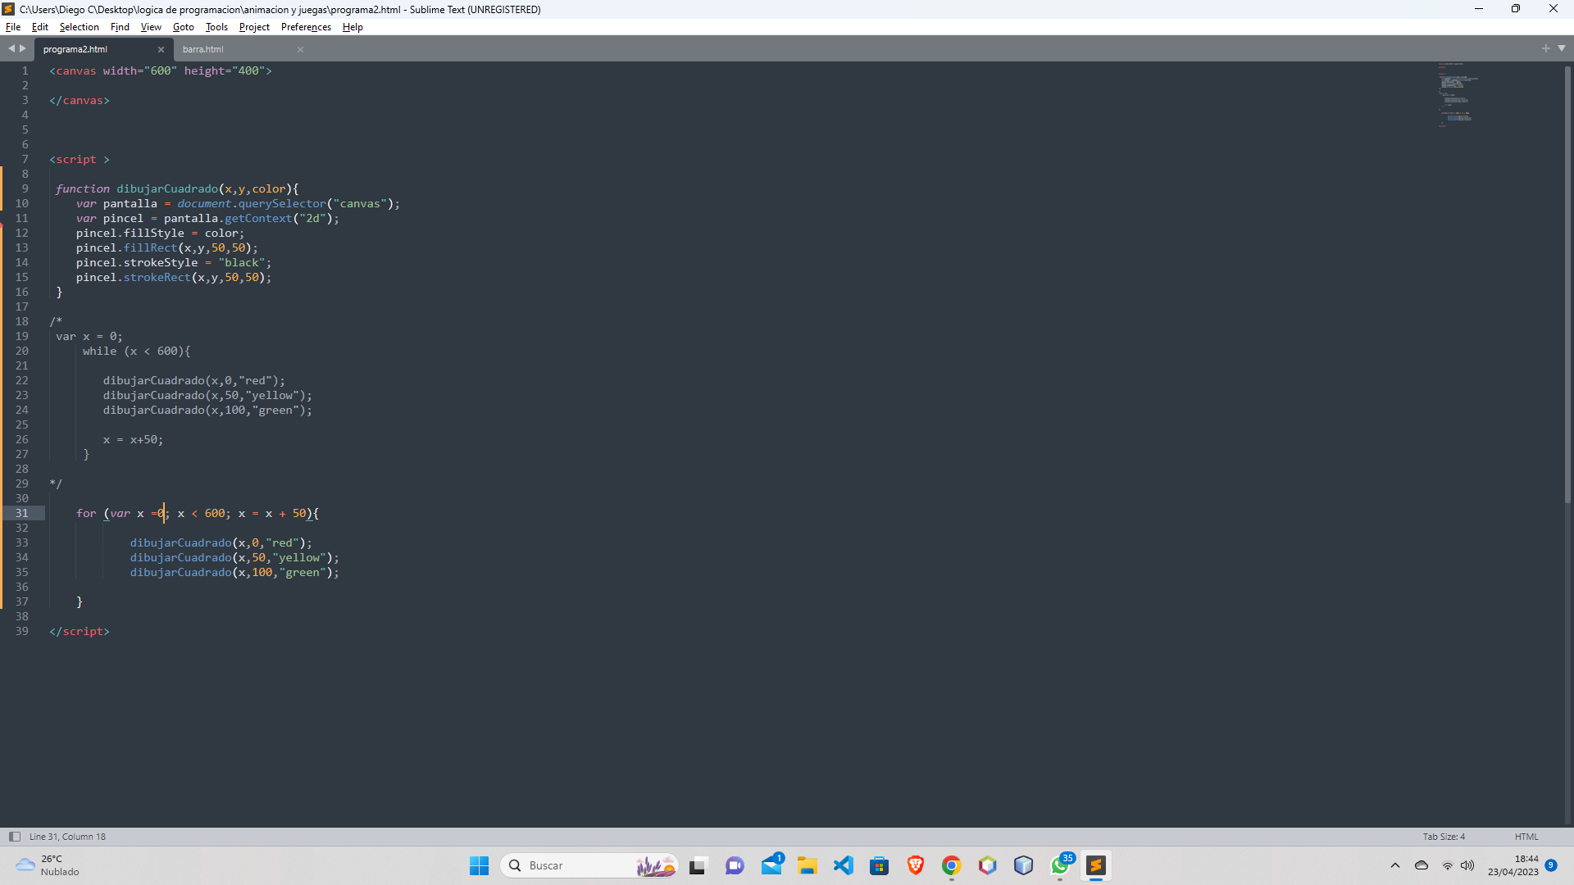Click the vertical editor scrollbar
Image resolution: width=1574 pixels, height=885 pixels.
[1567, 285]
